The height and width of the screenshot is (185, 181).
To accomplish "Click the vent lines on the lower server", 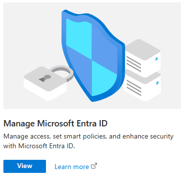I will coord(134,88).
